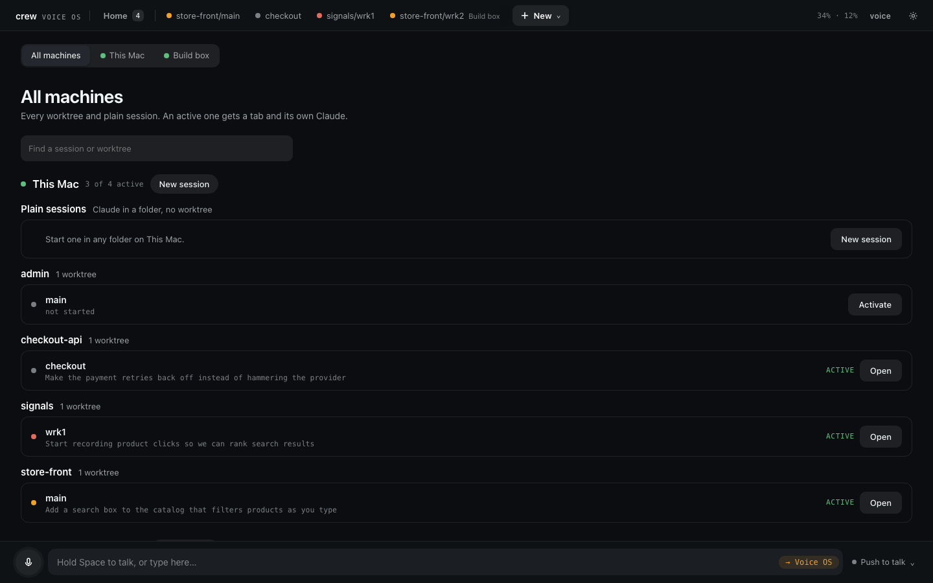Select the All machines filter

[x=56, y=56]
